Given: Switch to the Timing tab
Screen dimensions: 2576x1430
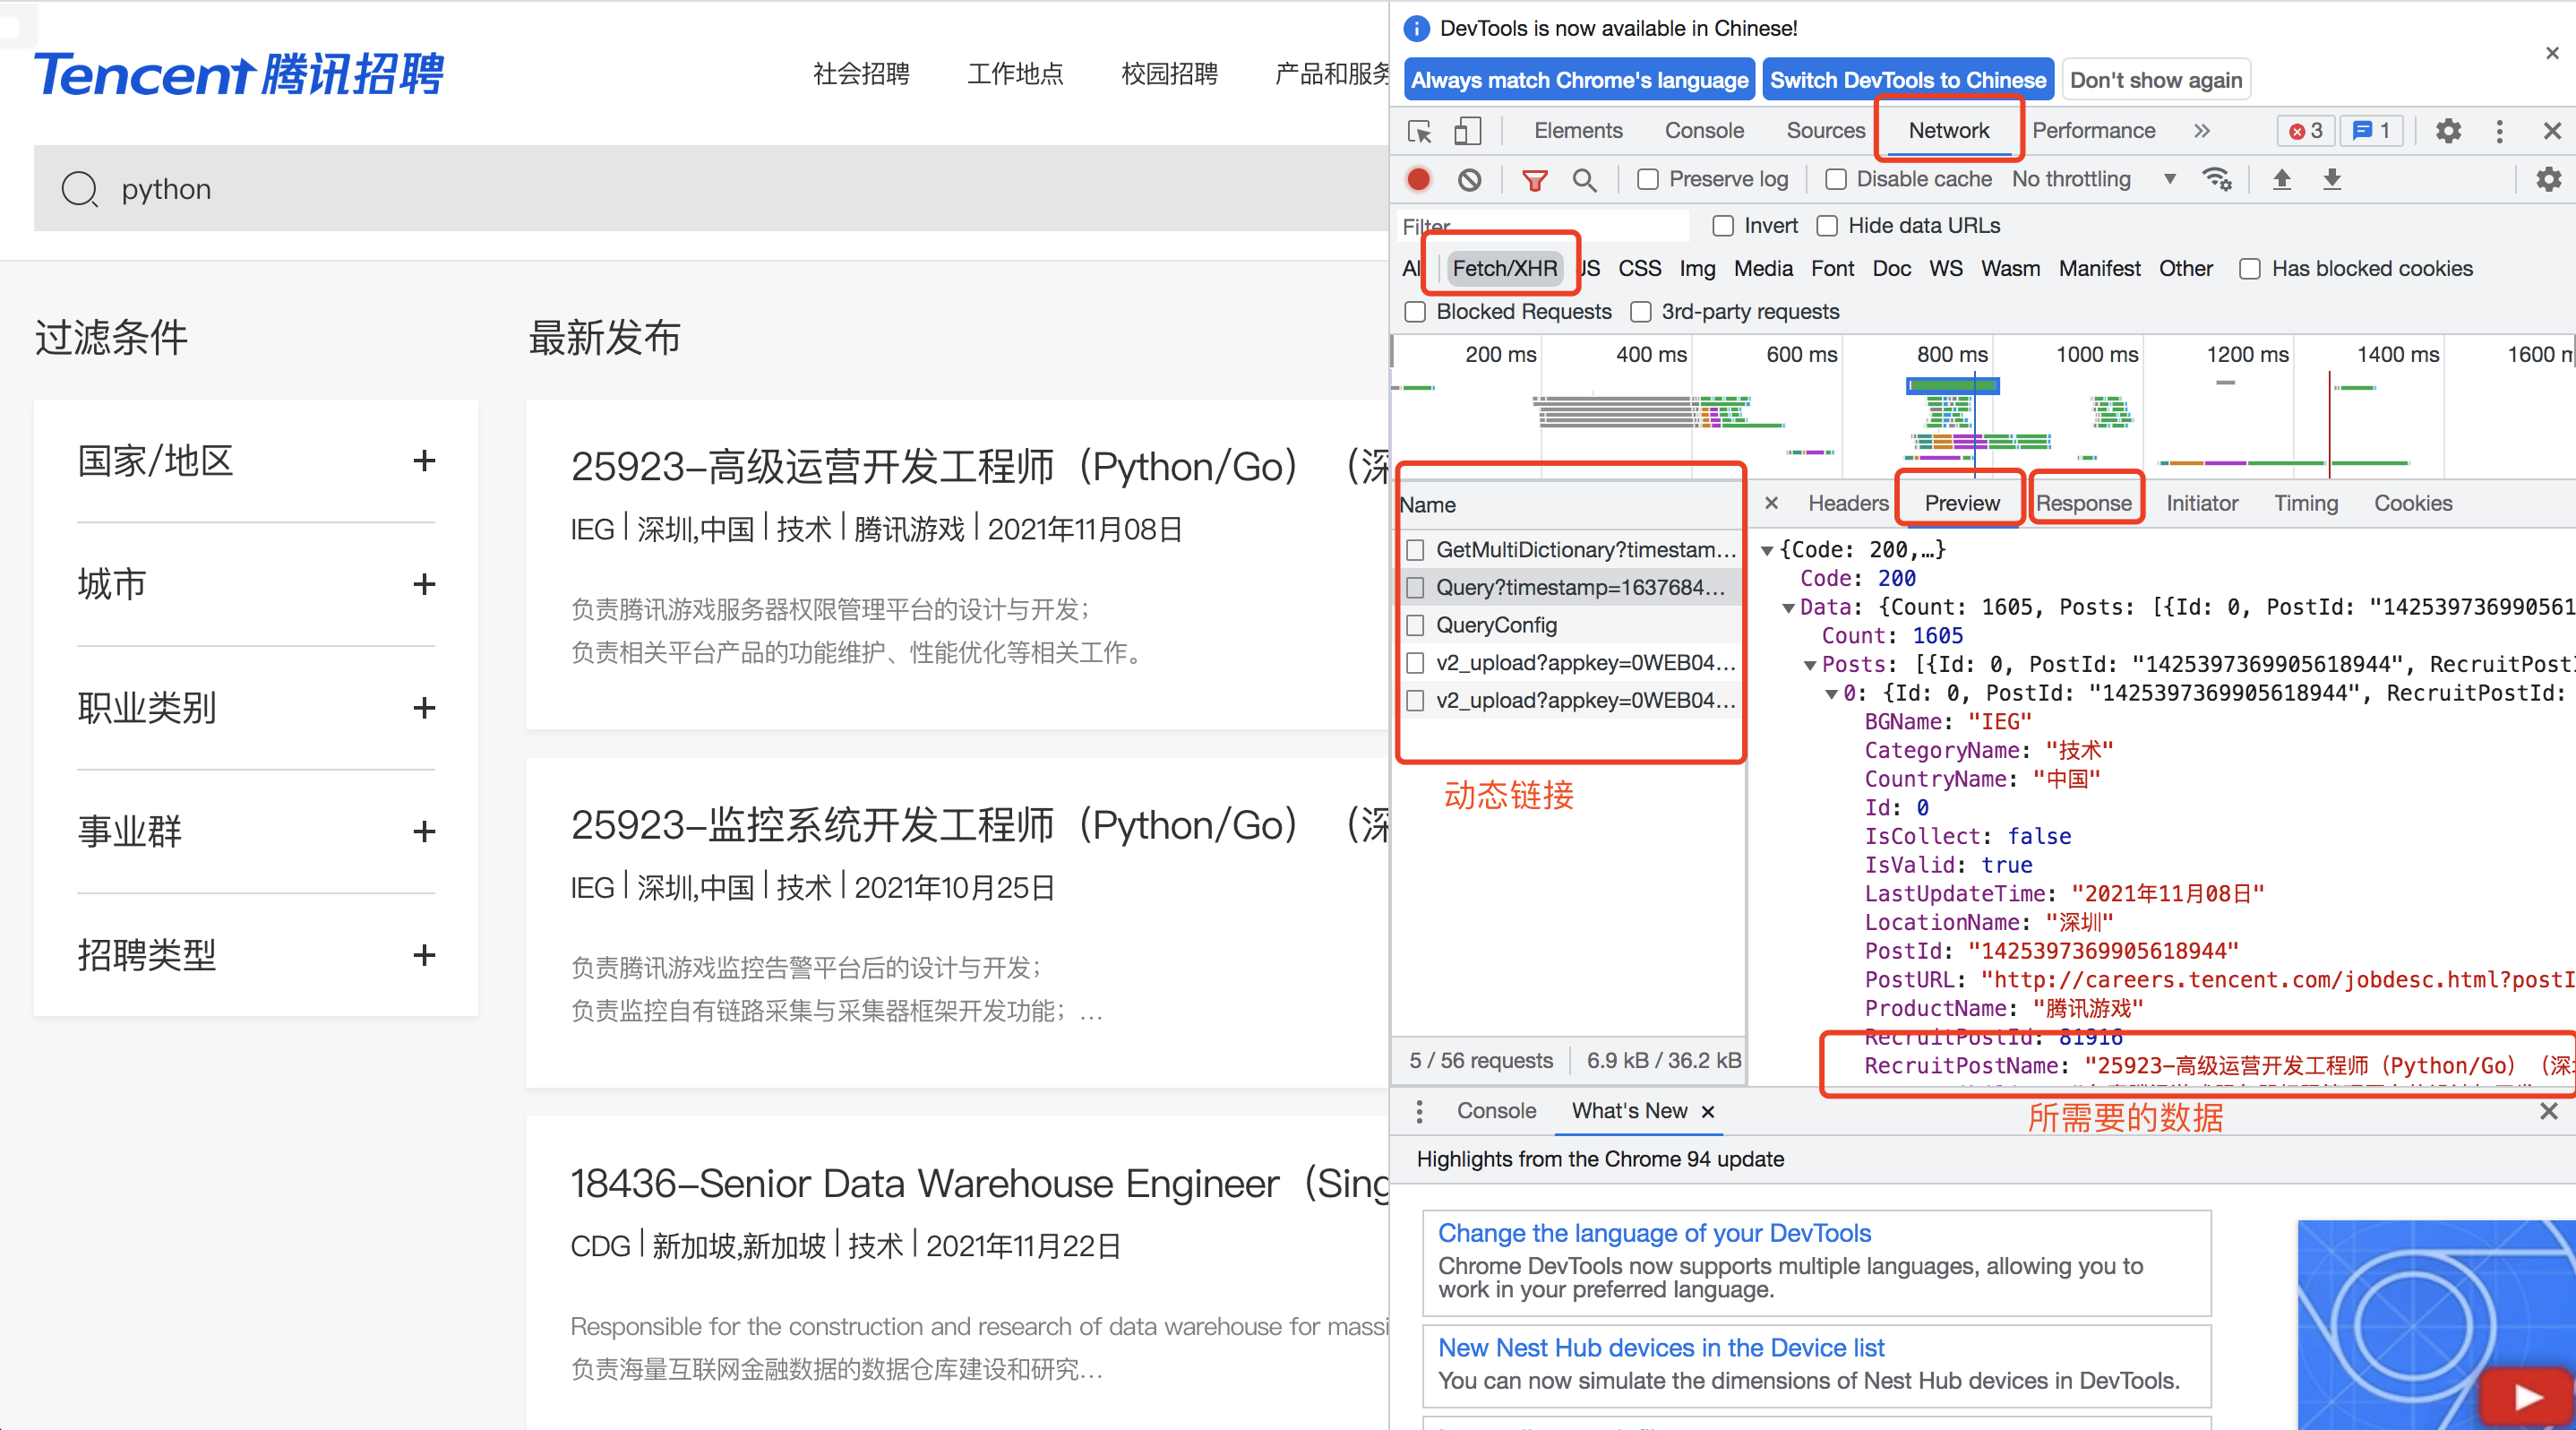Looking at the screenshot, I should 2305,503.
